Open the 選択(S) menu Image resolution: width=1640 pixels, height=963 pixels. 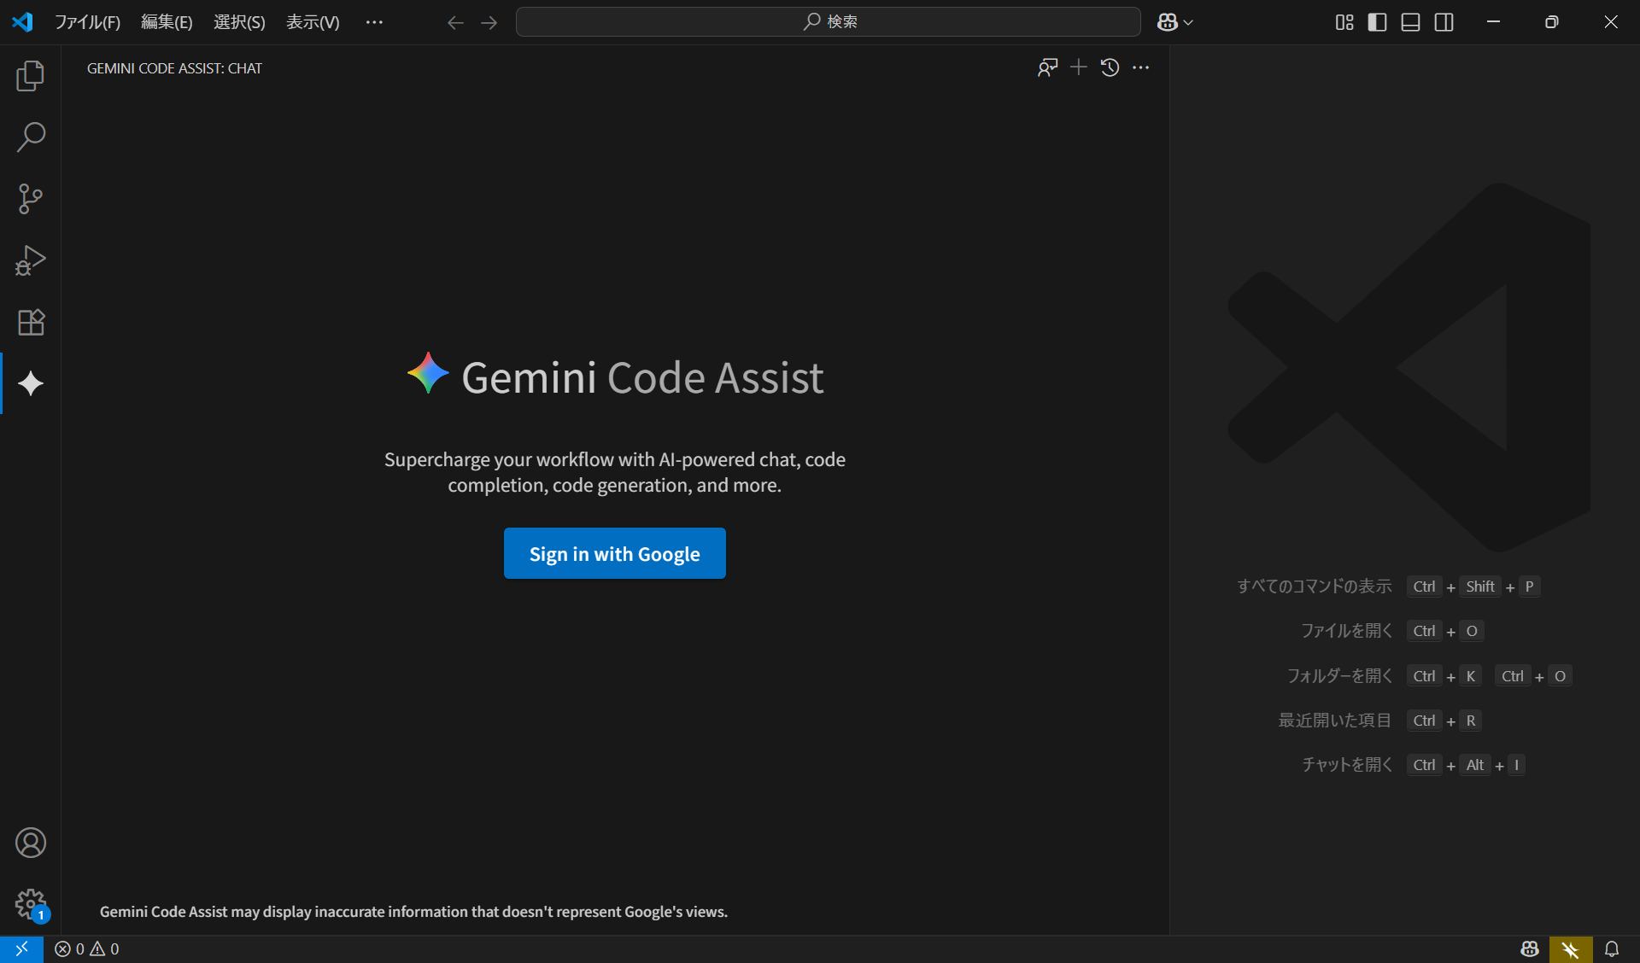(x=239, y=22)
